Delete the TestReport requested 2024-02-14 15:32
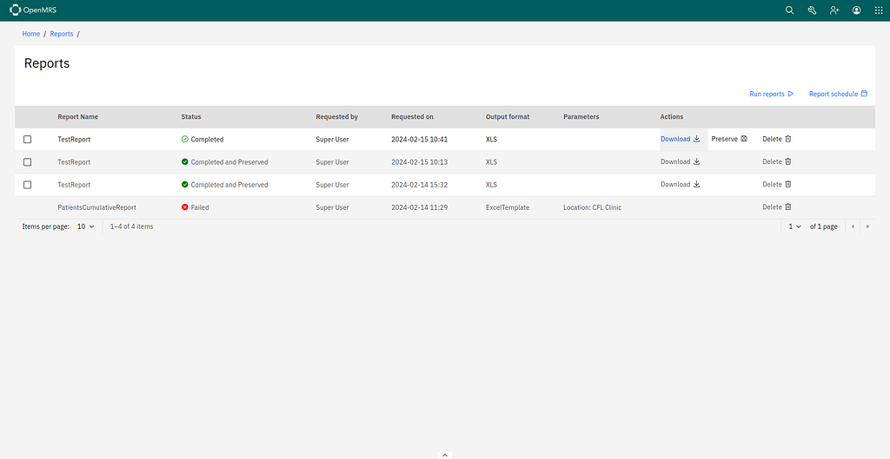This screenshot has width=890, height=459. click(x=776, y=184)
